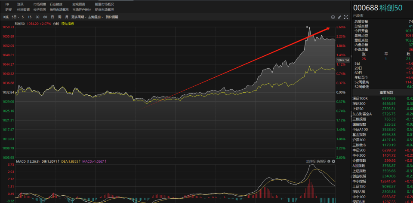Select the 深证100R index row
Image resolution: width=413 pixels, height=203 pixels.
tap(383, 98)
